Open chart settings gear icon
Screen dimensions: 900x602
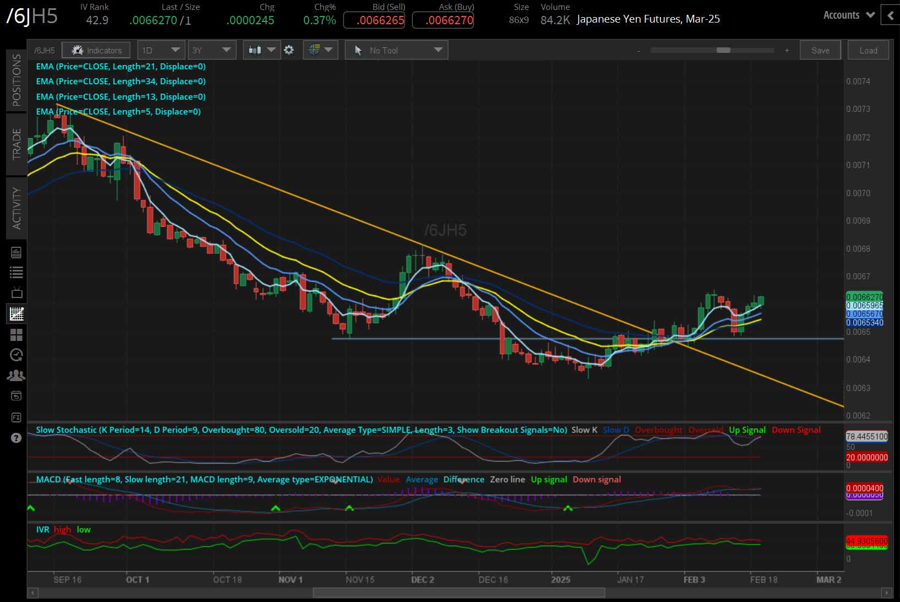click(x=289, y=50)
